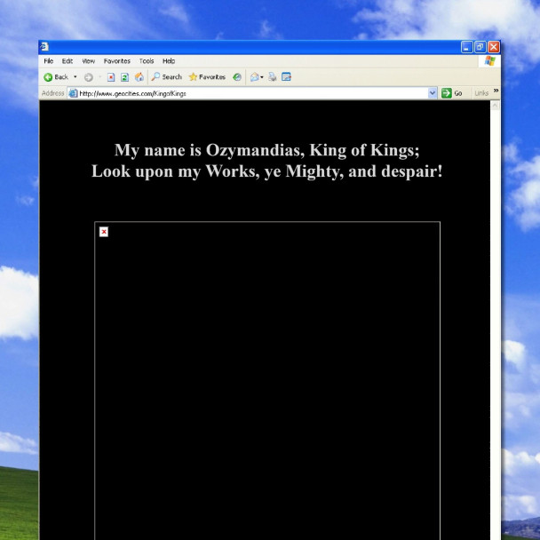Open the Search pane

pyautogui.click(x=166, y=77)
